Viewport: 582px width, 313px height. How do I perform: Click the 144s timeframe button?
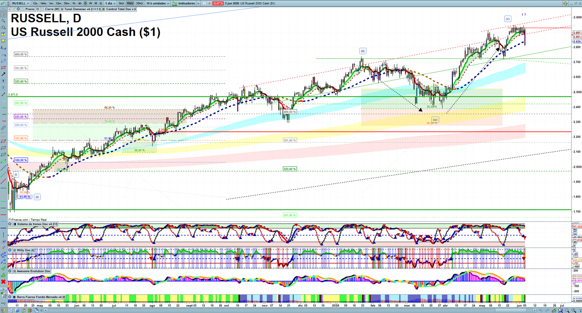click(x=43, y=3)
